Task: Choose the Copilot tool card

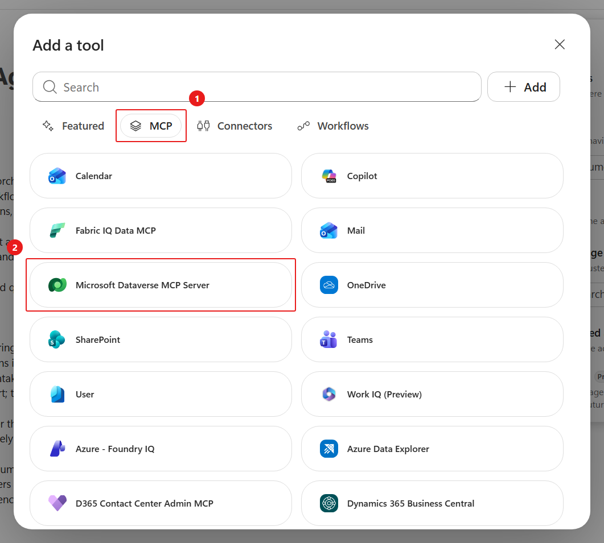Action: [x=432, y=176]
